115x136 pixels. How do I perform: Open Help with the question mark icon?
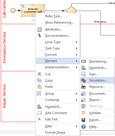click(x=84, y=127)
